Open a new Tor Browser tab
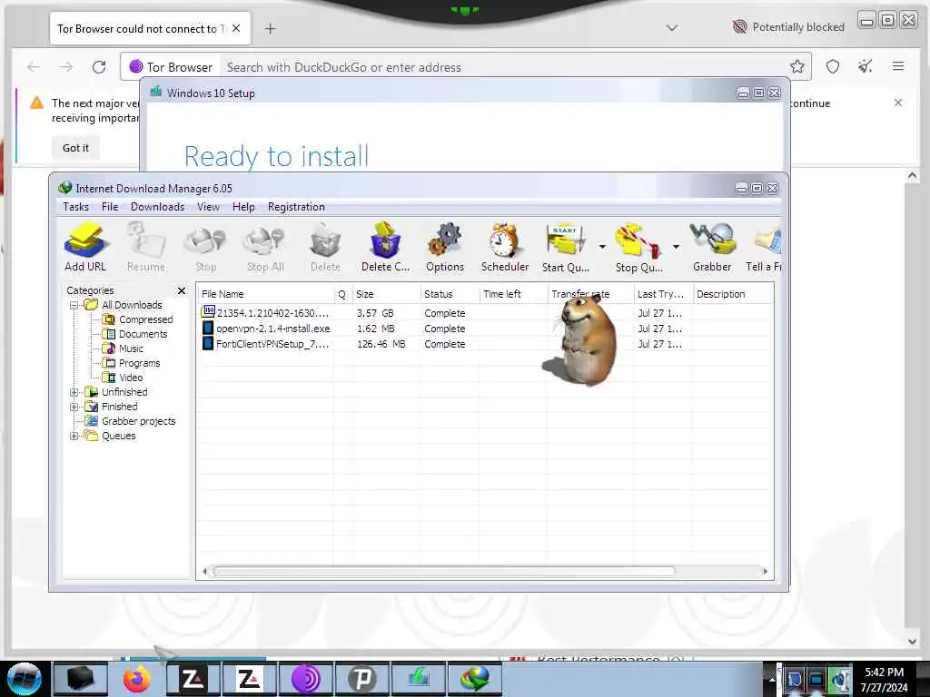 pos(270,28)
